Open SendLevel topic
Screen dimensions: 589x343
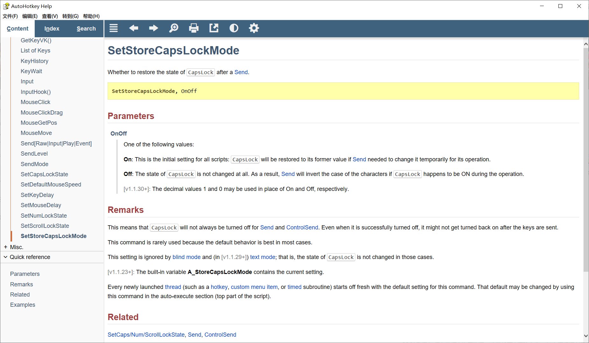34,154
